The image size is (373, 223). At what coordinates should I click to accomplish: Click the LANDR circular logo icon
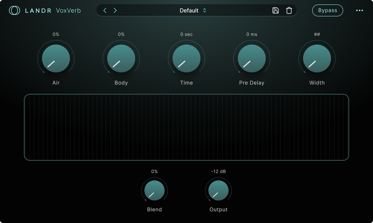pyautogui.click(x=14, y=11)
